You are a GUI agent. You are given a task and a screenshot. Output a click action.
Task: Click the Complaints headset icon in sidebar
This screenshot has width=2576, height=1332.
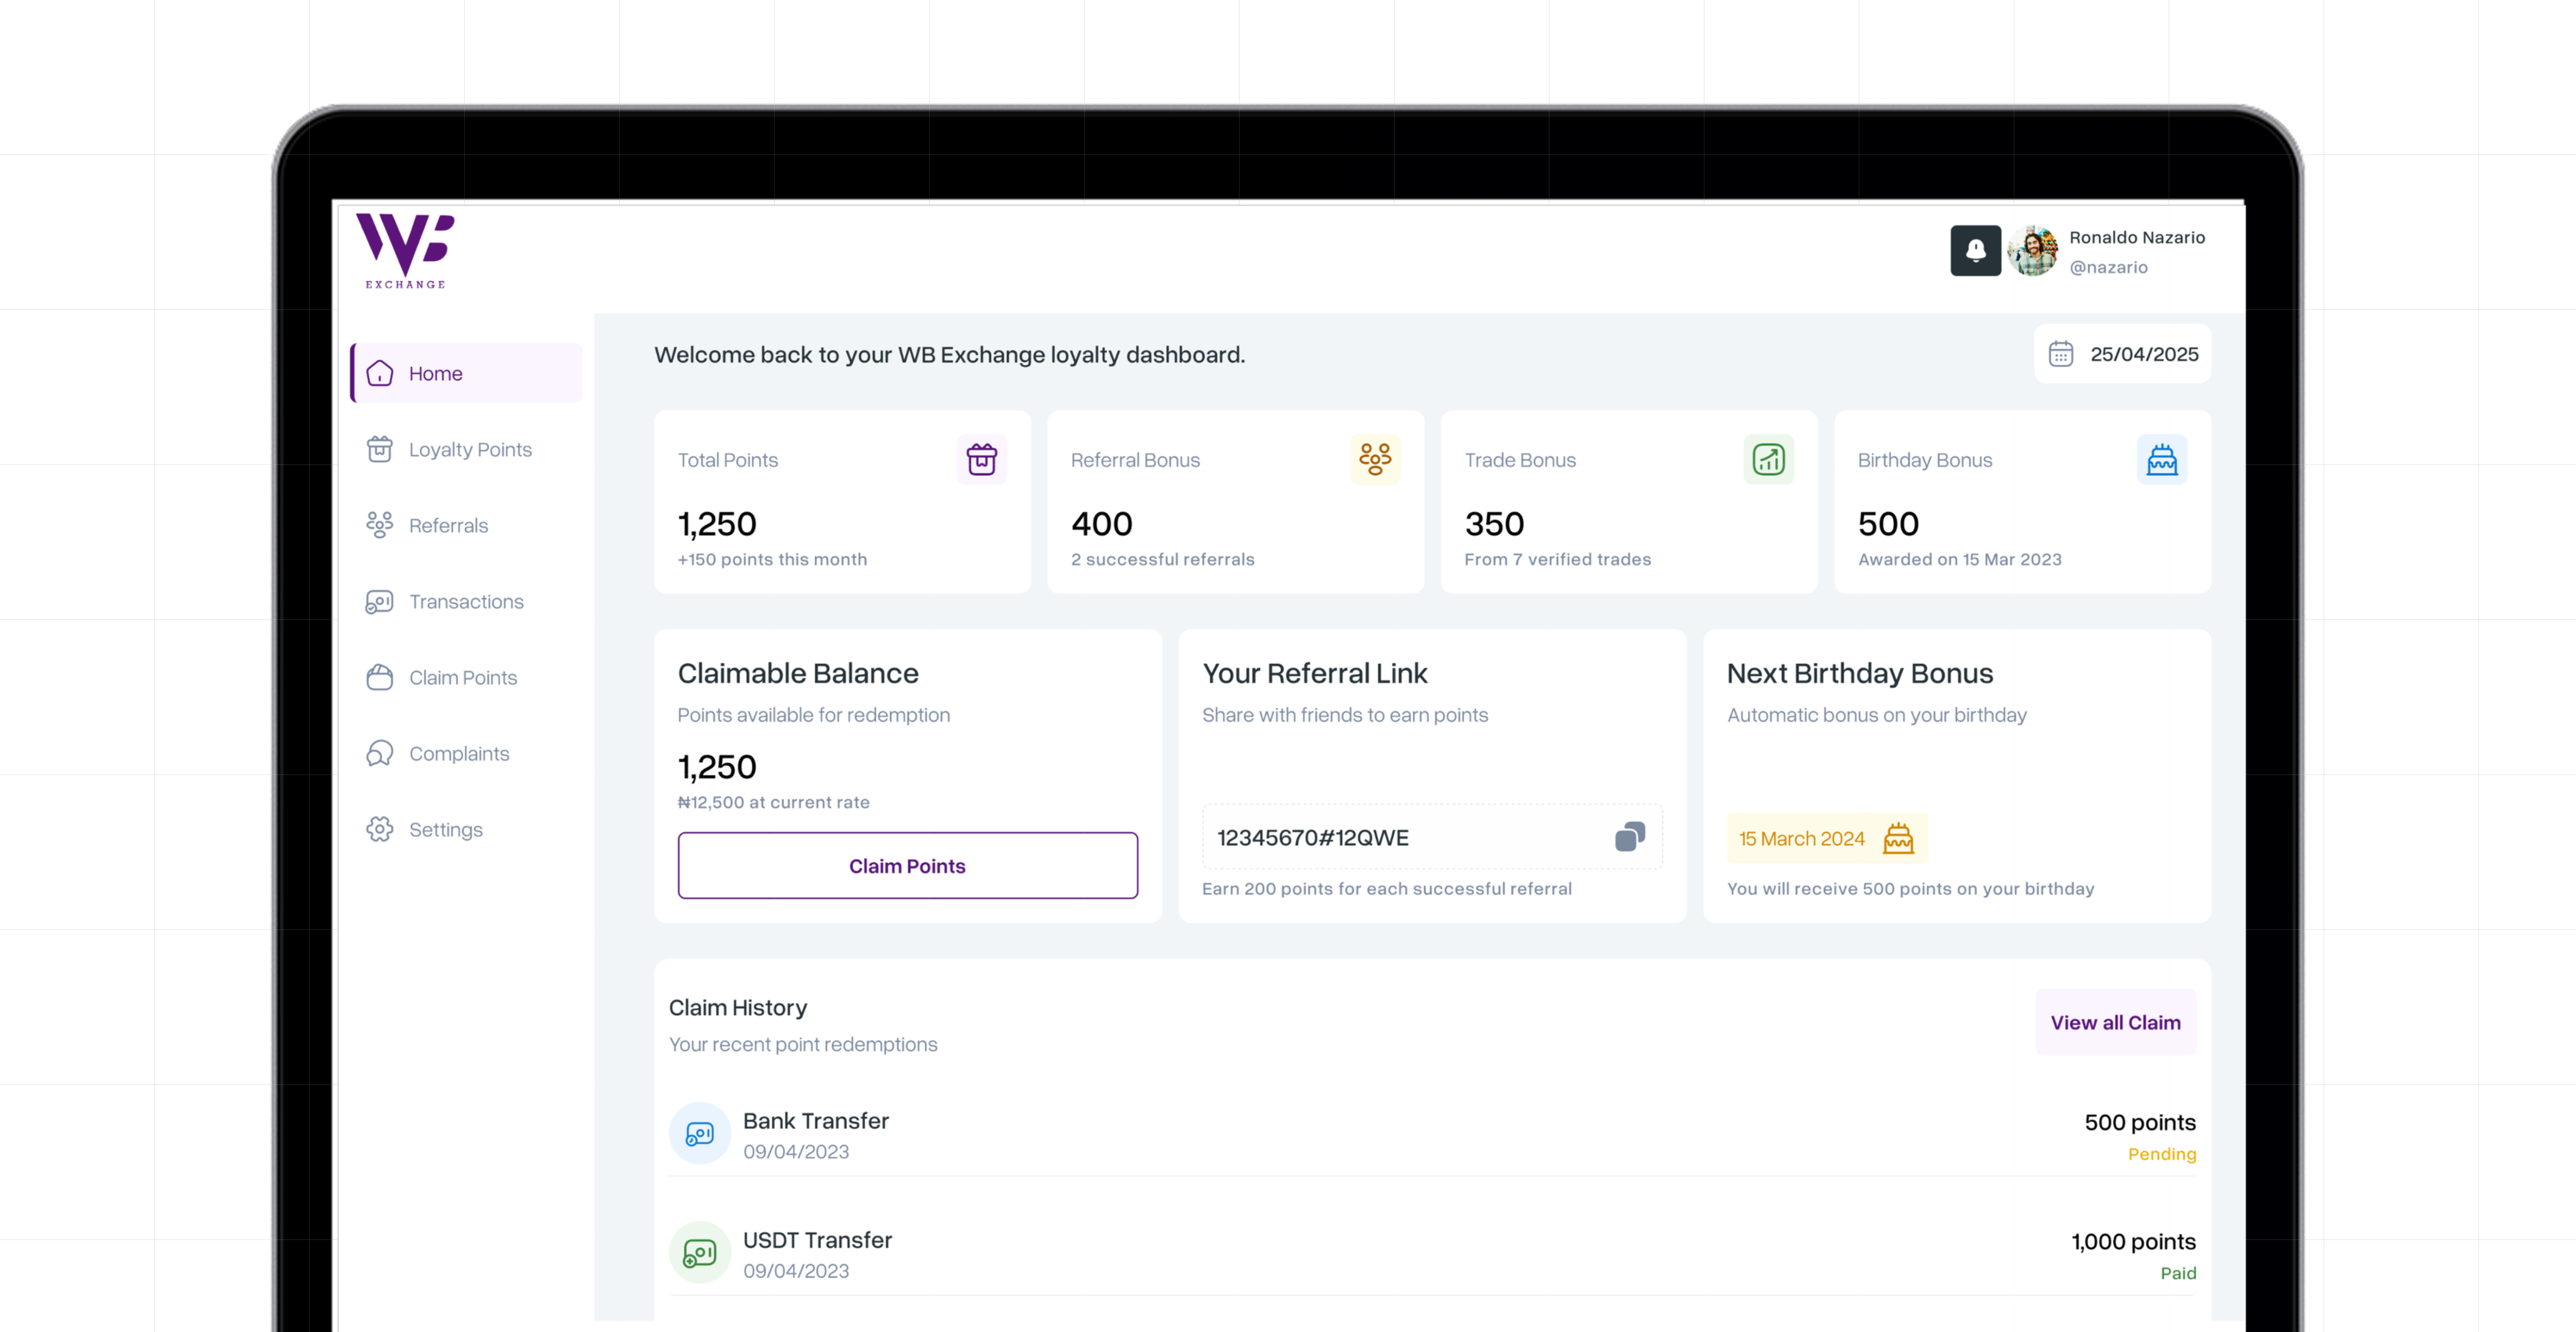tap(380, 754)
